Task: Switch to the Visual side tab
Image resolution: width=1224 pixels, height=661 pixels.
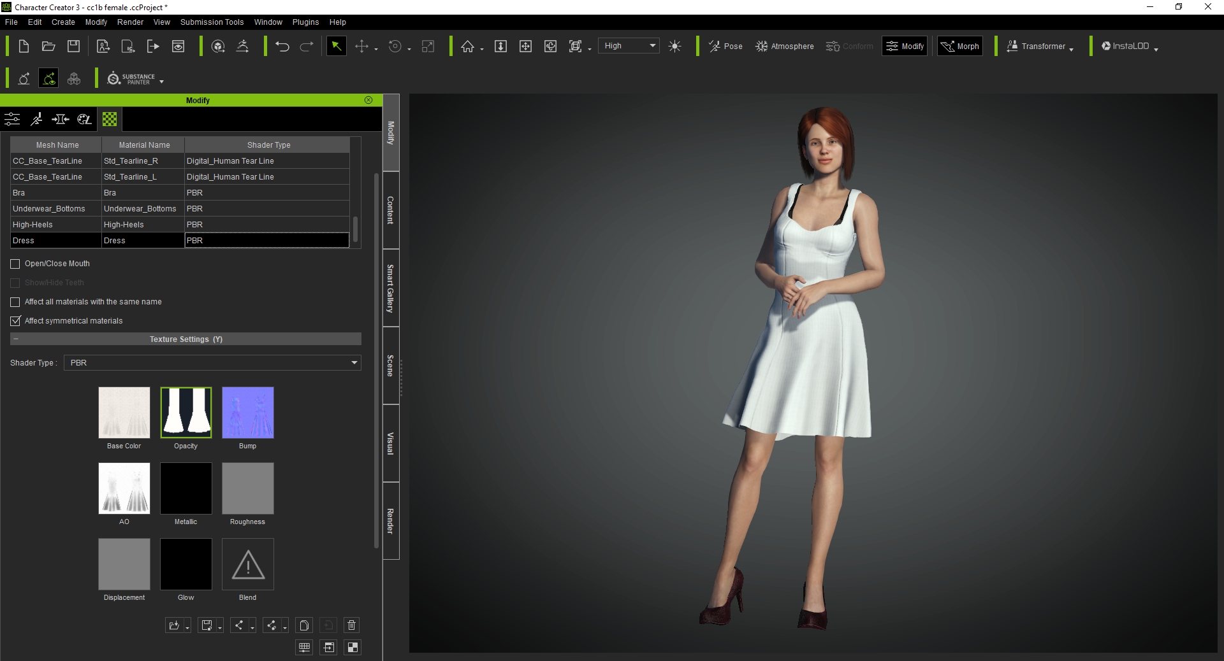Action: tap(391, 443)
